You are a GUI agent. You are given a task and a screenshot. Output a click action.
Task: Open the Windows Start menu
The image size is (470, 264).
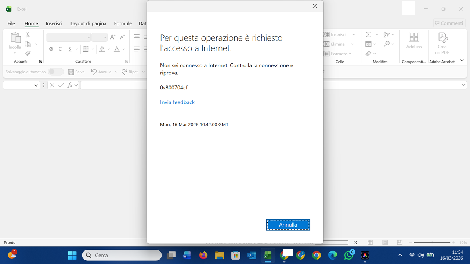(x=72, y=255)
